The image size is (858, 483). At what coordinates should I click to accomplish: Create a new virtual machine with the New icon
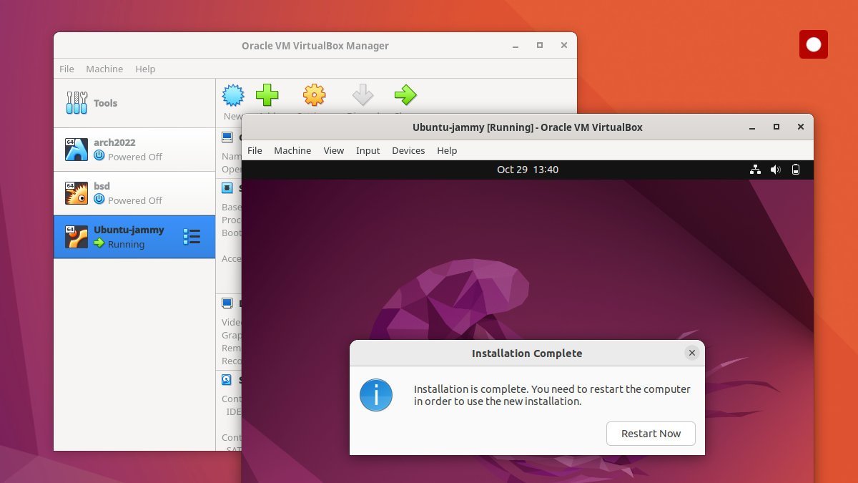point(232,94)
